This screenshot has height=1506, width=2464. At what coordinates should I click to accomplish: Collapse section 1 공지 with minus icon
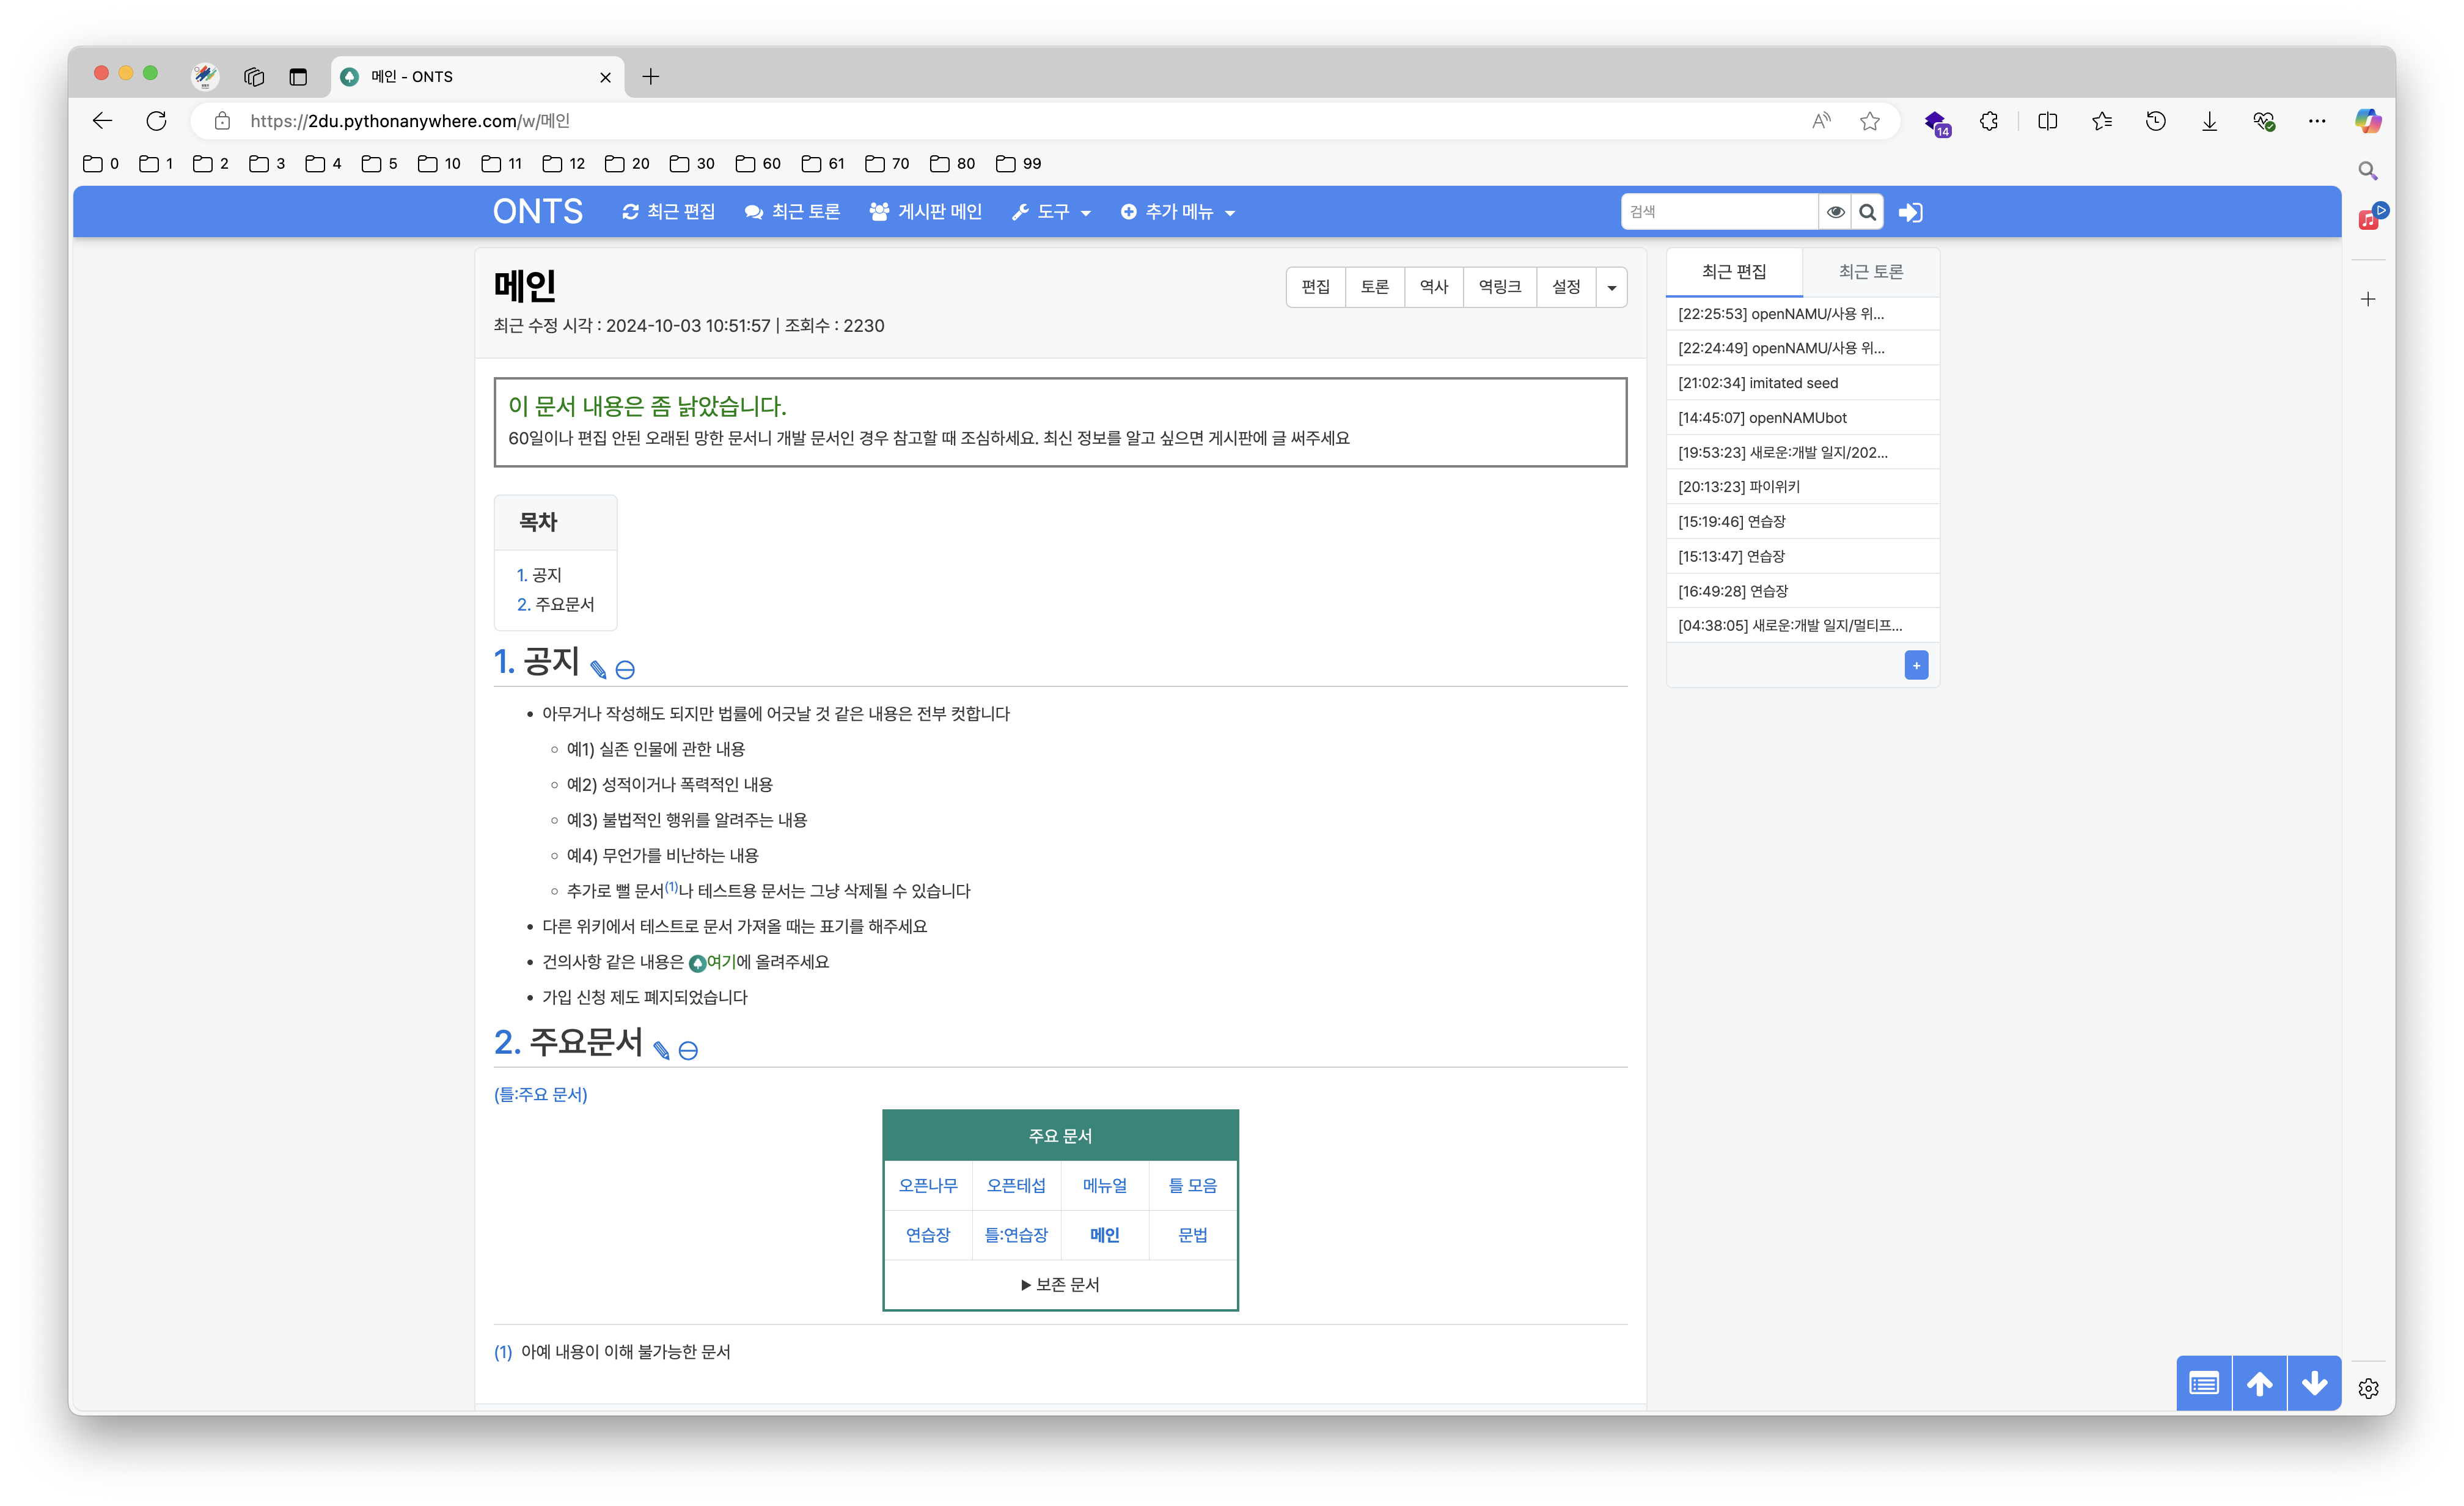[x=625, y=669]
